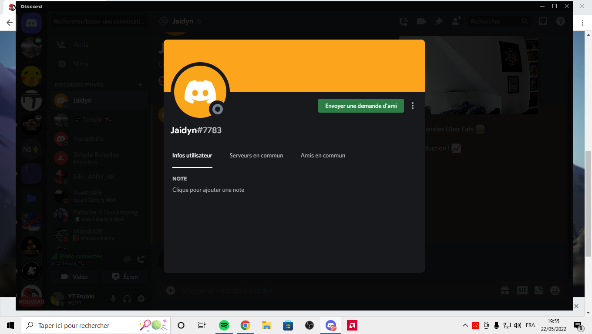Open the volume control in system tray
The height and width of the screenshot is (334, 592).
[x=518, y=325]
